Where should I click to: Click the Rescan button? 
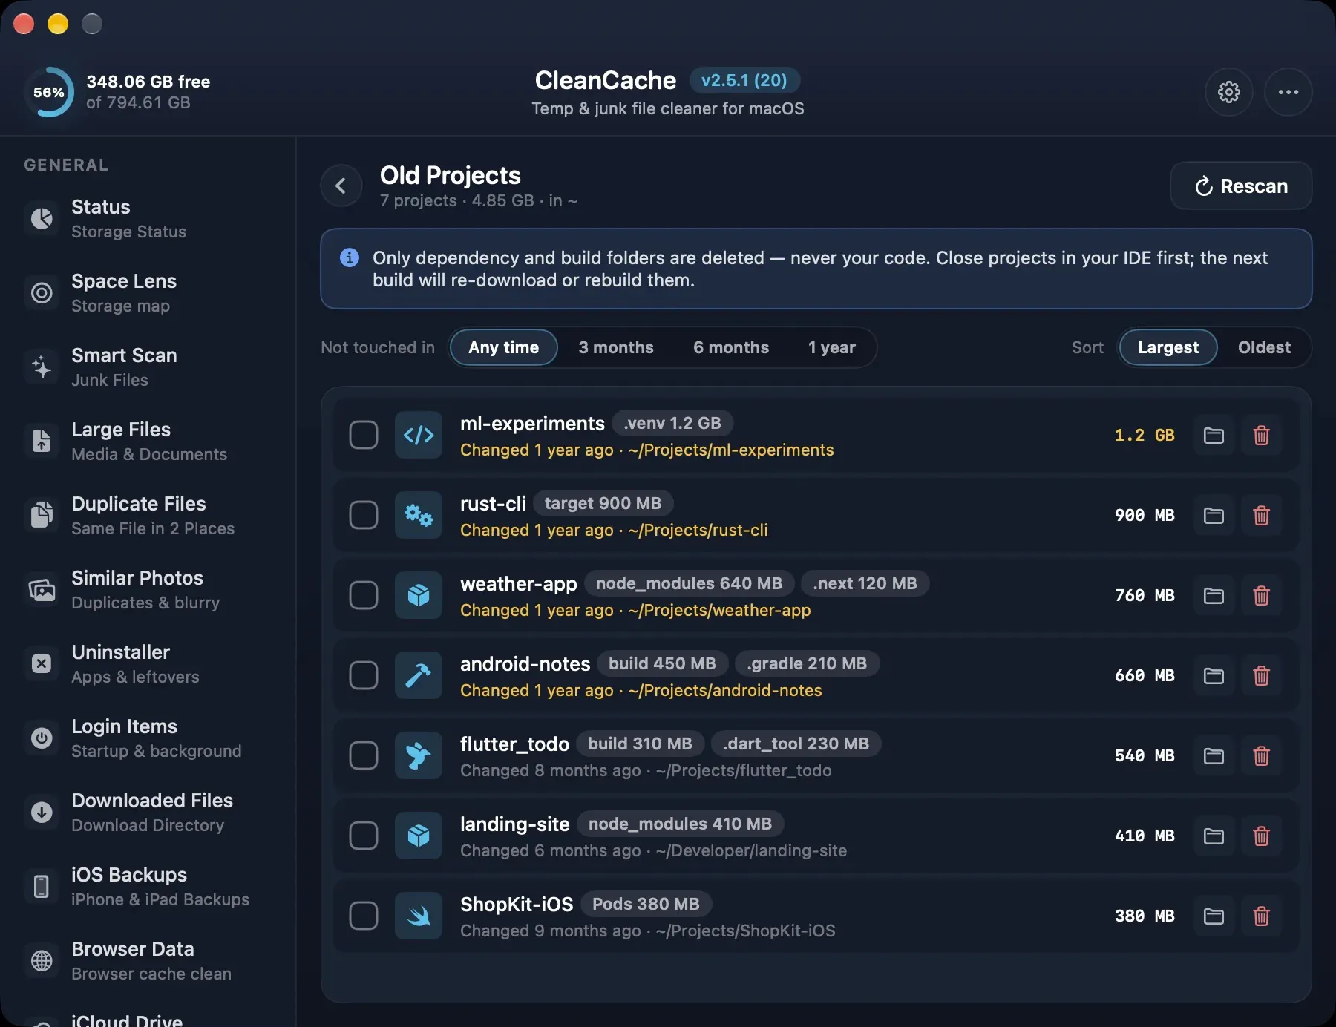tap(1241, 186)
